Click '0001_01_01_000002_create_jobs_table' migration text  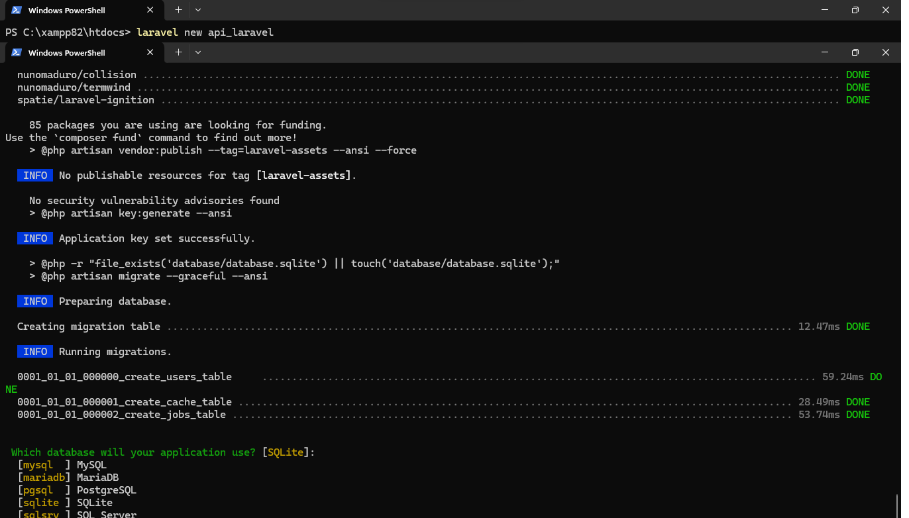121,415
